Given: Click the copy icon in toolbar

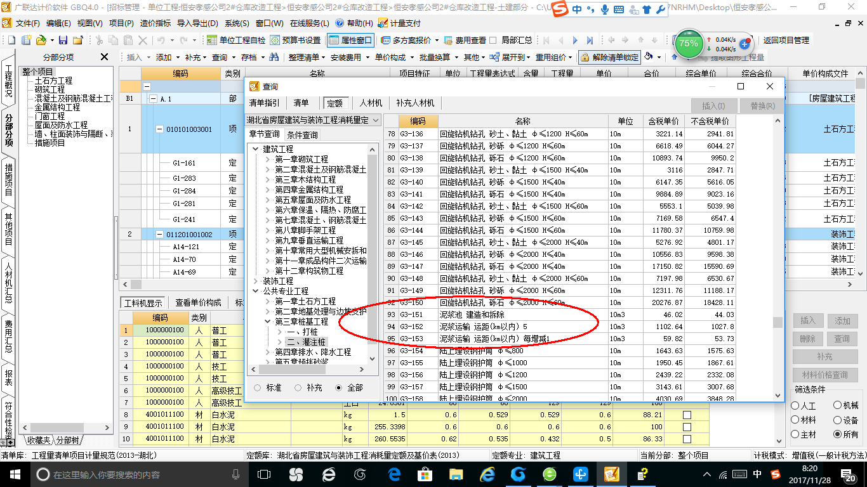Looking at the screenshot, I should coord(114,40).
